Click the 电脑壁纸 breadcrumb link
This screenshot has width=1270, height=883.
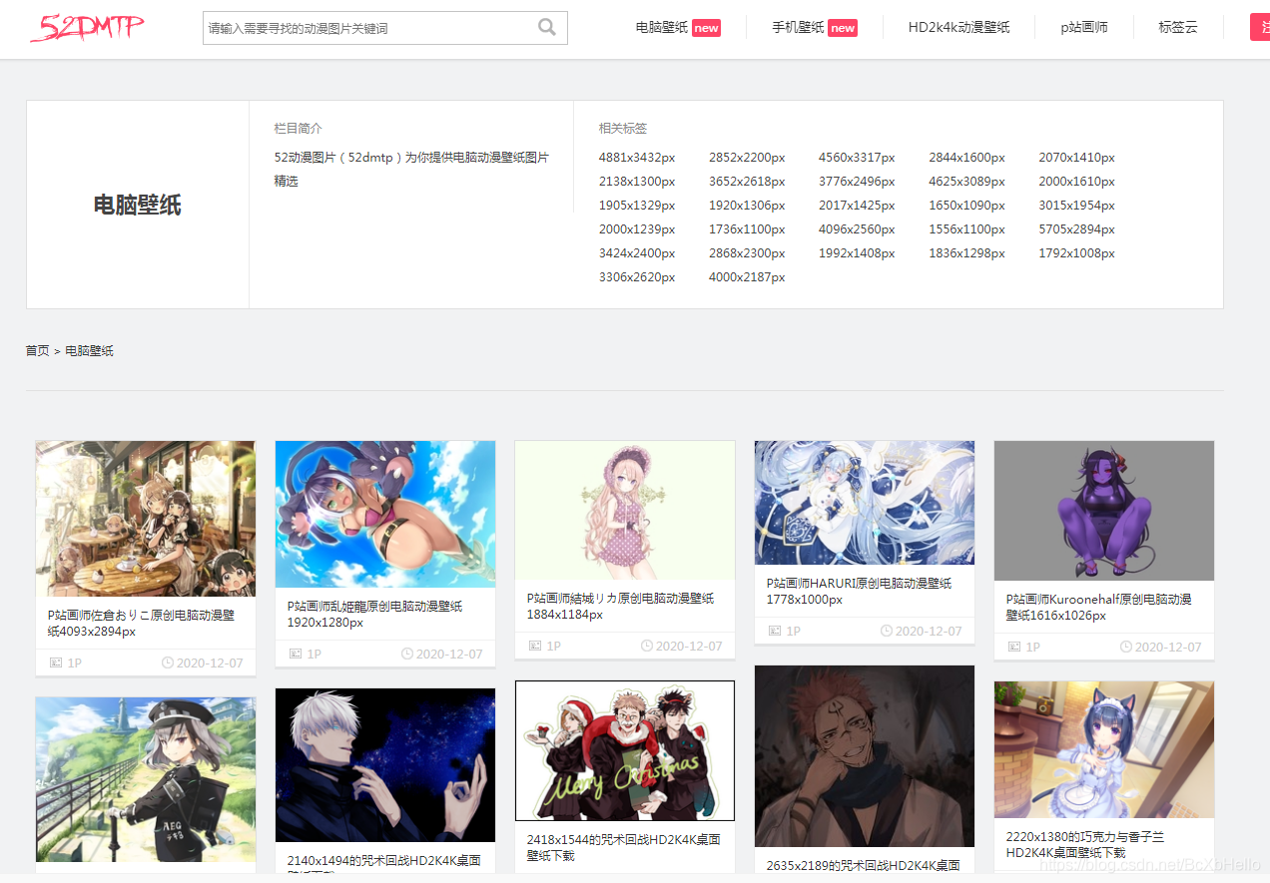pyautogui.click(x=90, y=351)
